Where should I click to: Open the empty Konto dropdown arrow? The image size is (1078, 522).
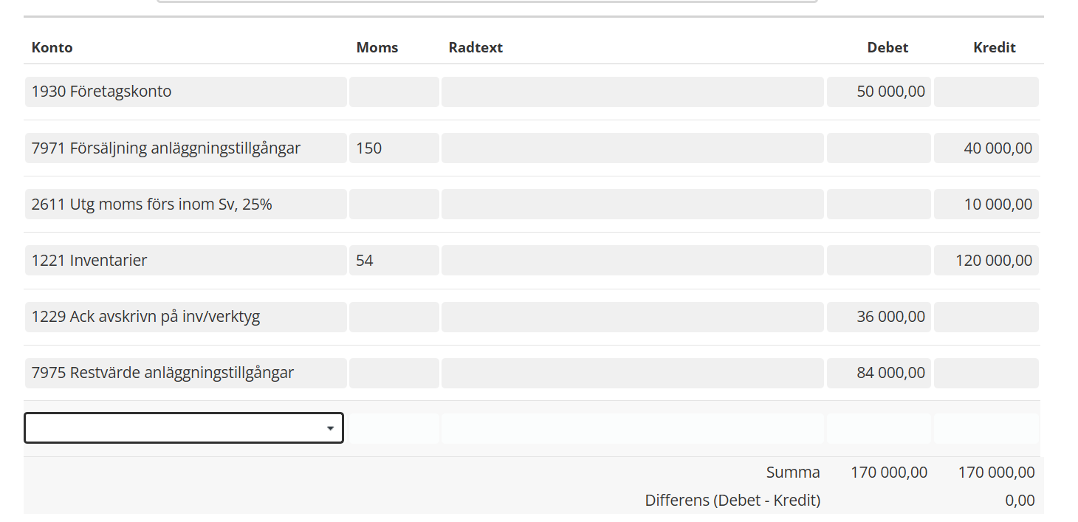[x=330, y=428]
